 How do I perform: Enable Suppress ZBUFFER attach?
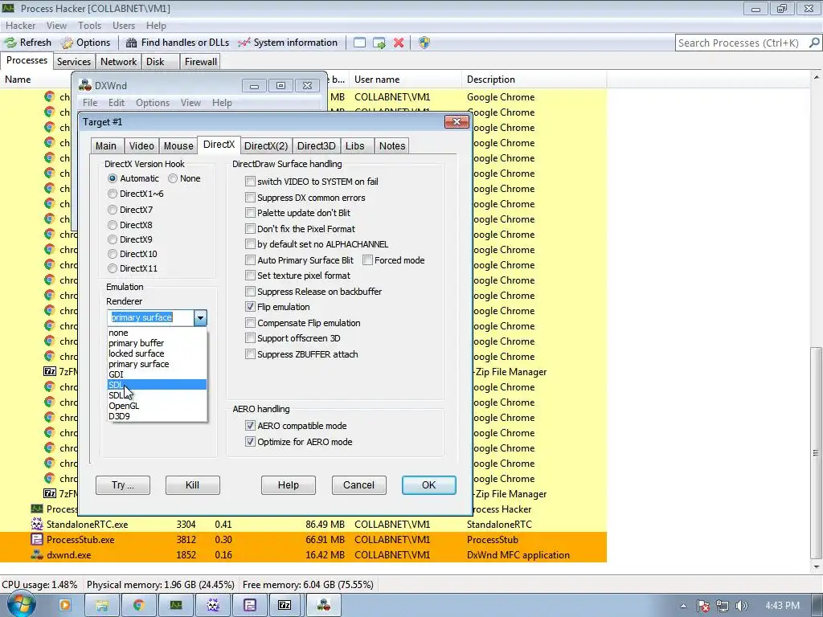(251, 354)
